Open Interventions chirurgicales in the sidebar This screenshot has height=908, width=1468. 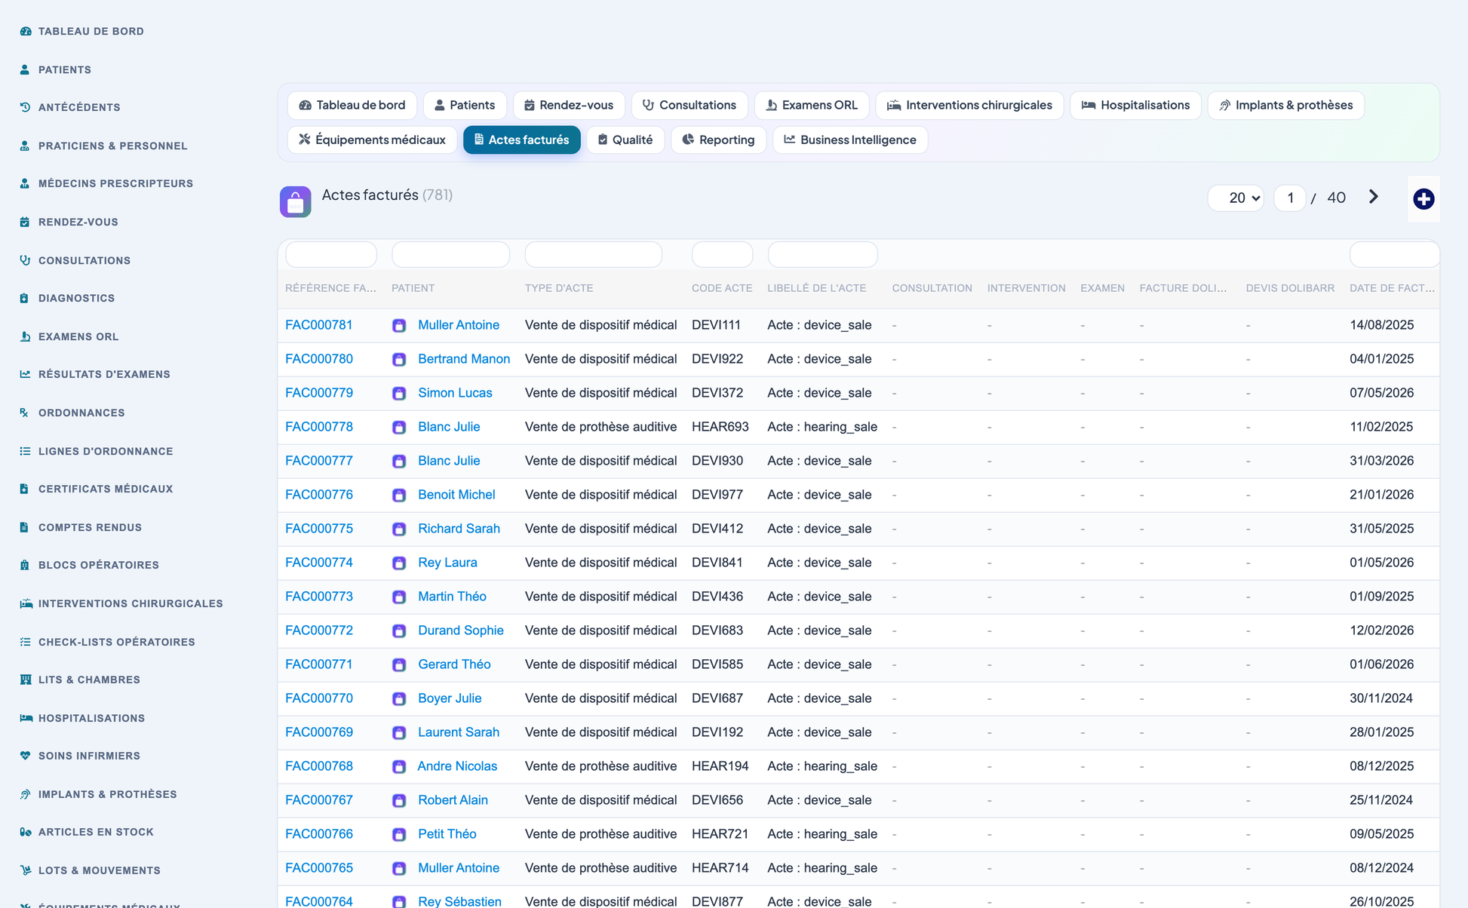click(131, 603)
